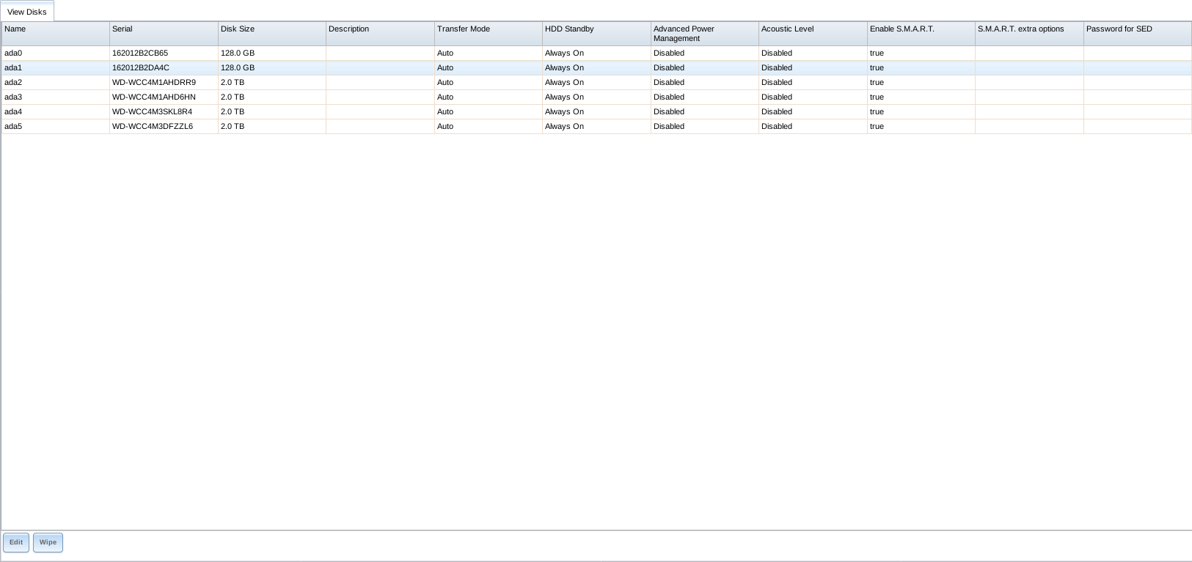Click the Edit button
Image resolution: width=1192 pixels, height=562 pixels.
coord(16,542)
